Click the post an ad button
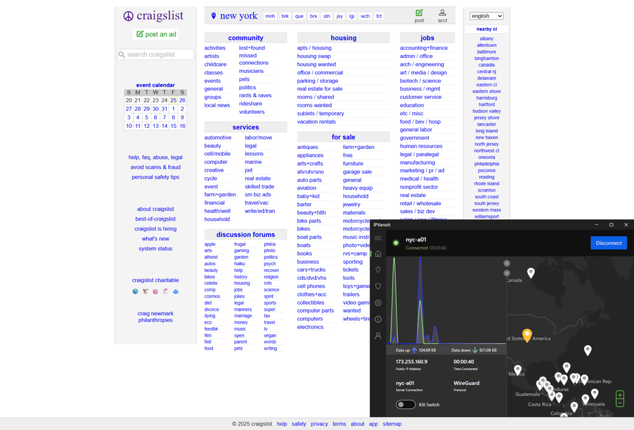The height and width of the screenshot is (430, 634). 156,34
